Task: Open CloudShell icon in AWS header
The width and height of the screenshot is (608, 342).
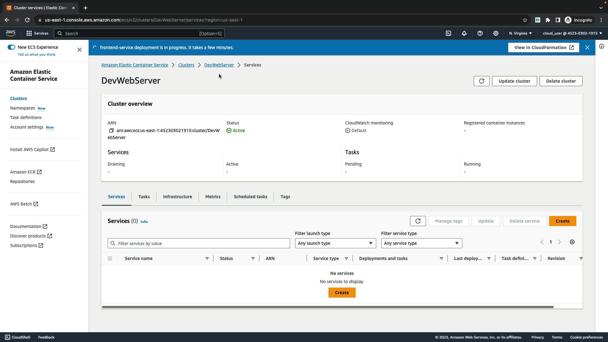Action: (448, 33)
